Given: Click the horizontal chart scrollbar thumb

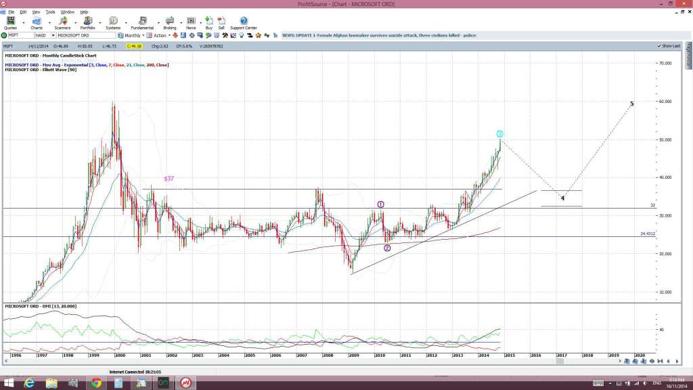Looking at the screenshot, I should pyautogui.click(x=560, y=362).
